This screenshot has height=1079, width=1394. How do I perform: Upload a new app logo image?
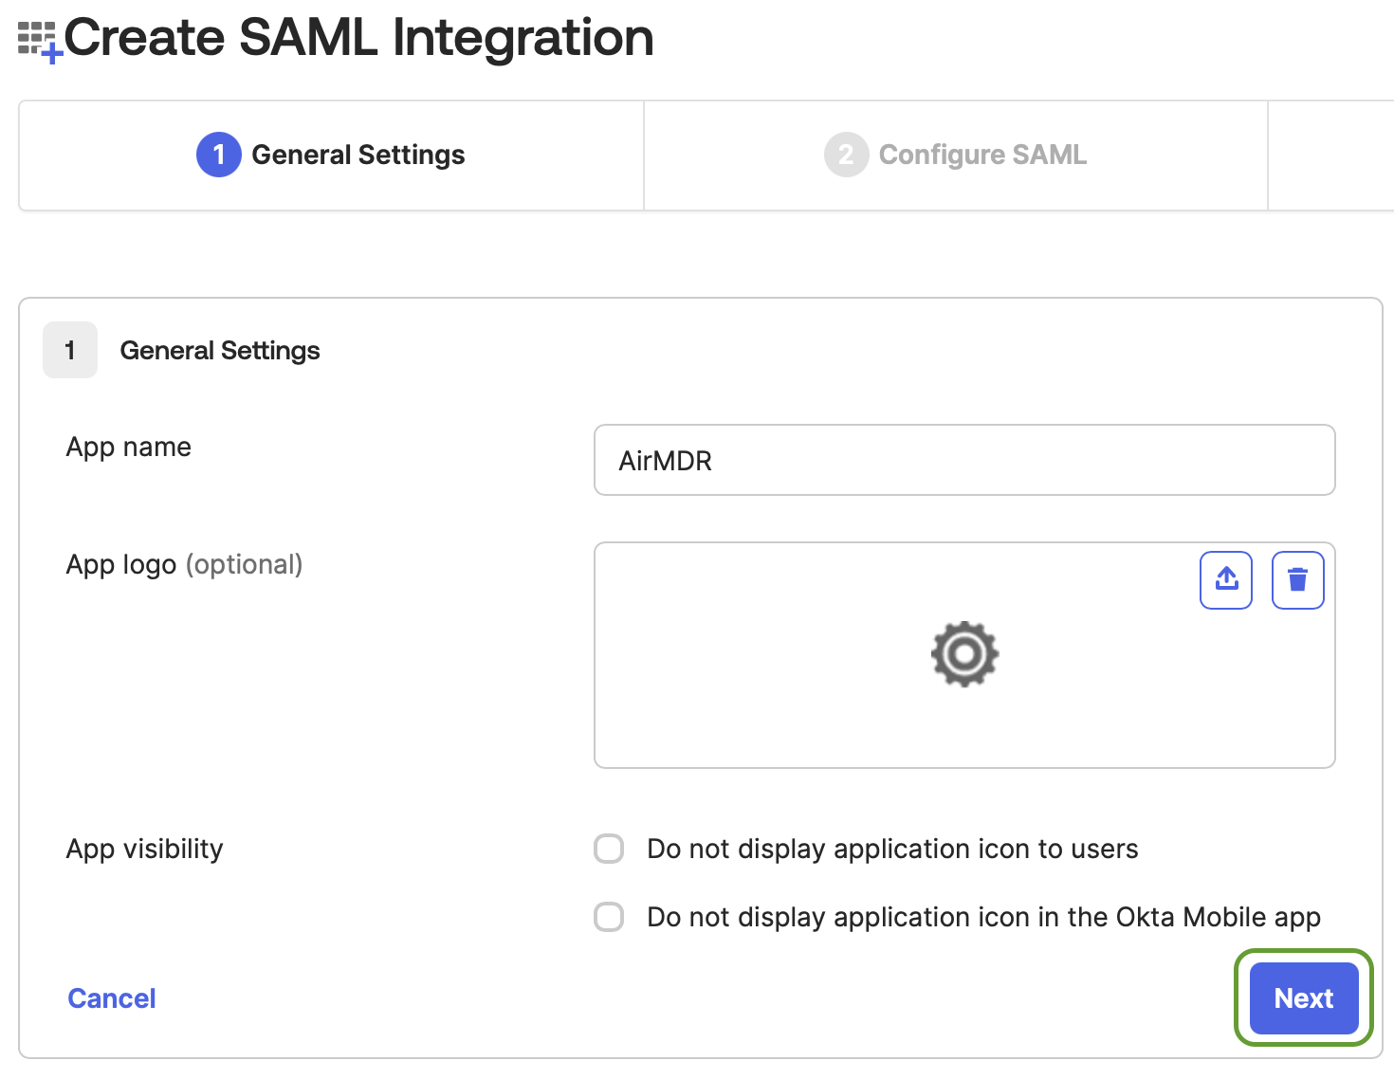pos(1226,579)
